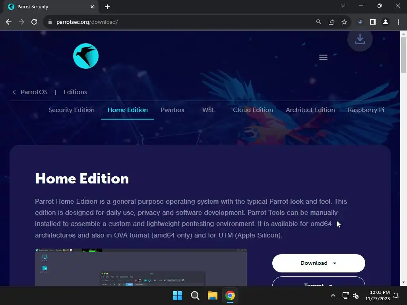Open the notifications bell
Screen dimensions: 407x305
coord(396,295)
